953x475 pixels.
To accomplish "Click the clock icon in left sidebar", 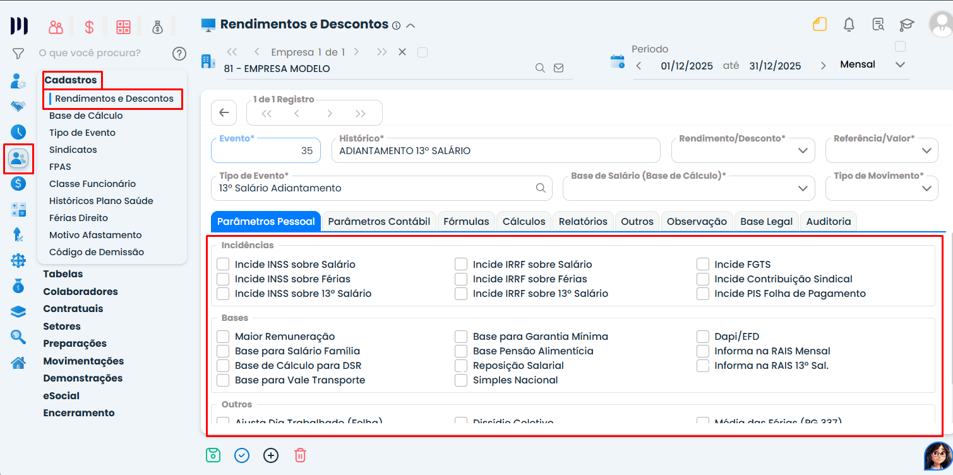I will [x=18, y=132].
